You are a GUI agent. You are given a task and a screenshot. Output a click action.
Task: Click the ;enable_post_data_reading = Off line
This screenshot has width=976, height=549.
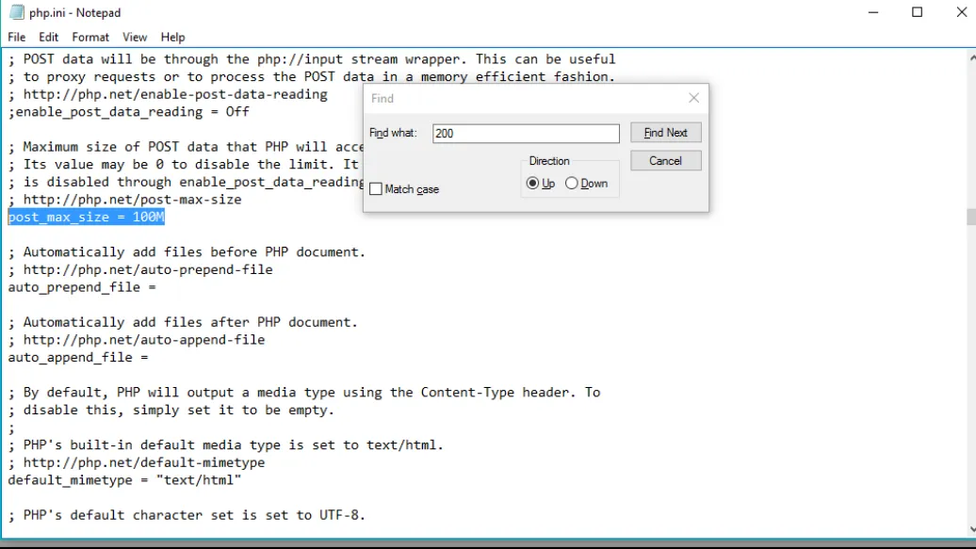pos(129,112)
